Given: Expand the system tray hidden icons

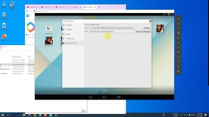Looking at the screenshot, I should [x=179, y=115].
